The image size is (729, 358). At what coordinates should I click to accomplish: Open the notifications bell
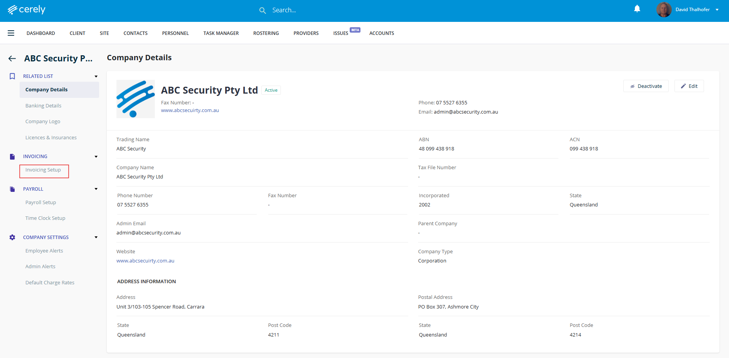click(x=637, y=9)
